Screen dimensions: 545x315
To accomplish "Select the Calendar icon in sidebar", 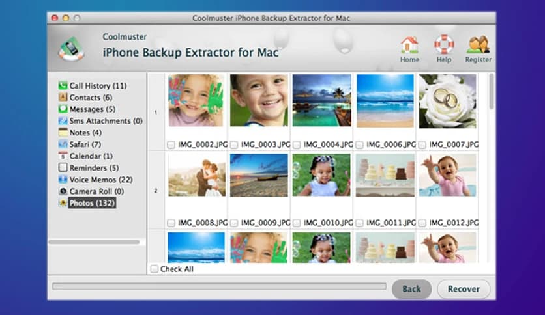I will [63, 156].
